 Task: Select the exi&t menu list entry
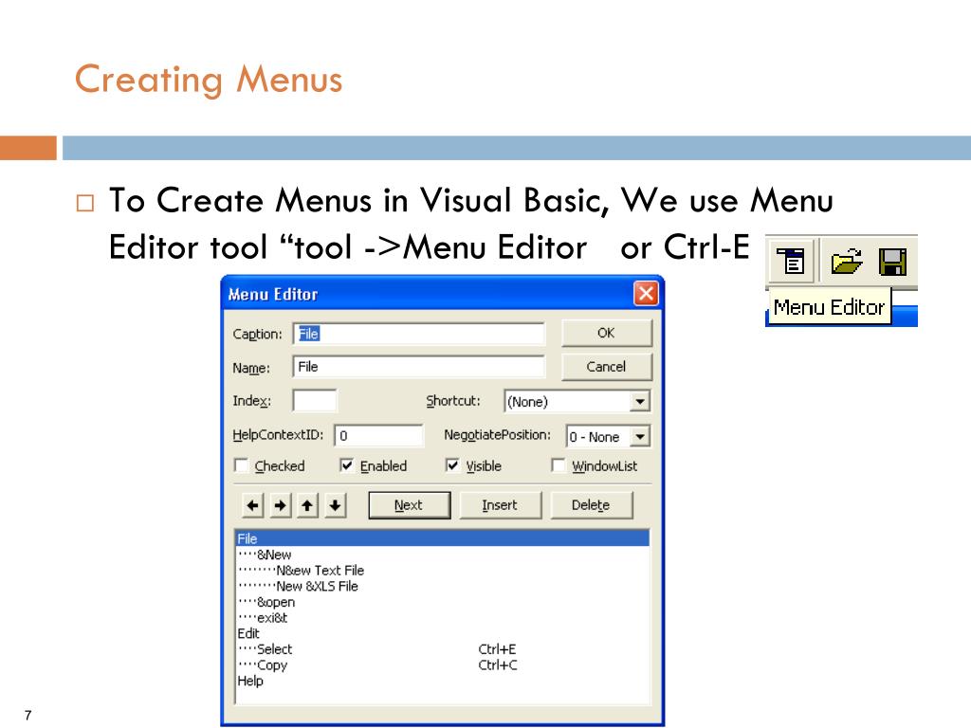pos(443,618)
